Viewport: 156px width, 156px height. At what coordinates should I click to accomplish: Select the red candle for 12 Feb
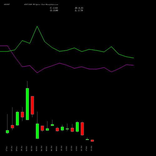(72, 130)
